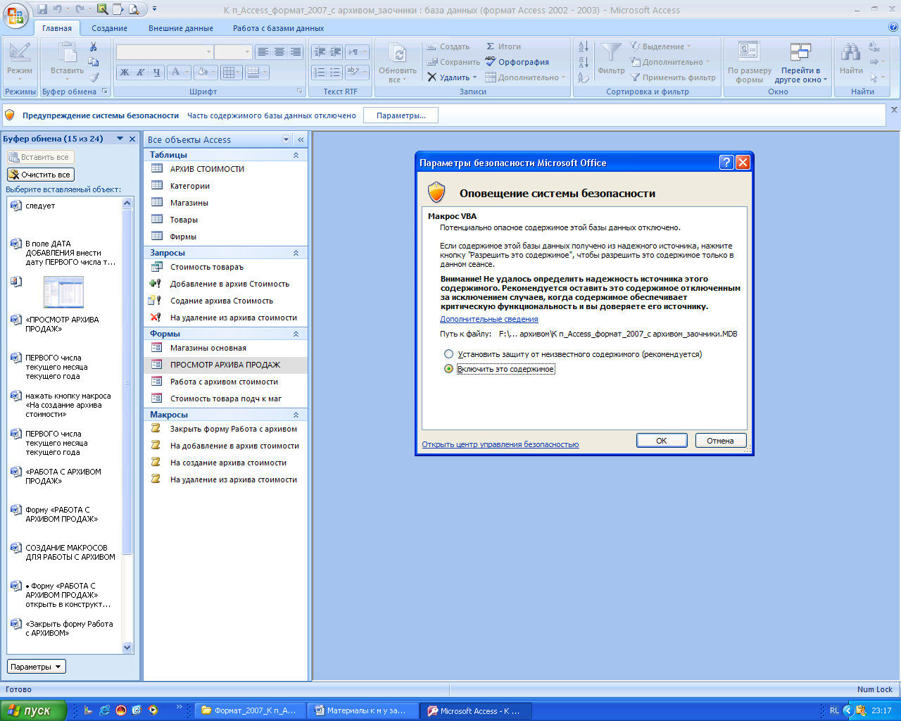Click the Орфография spell check icon
901x721 pixels.
coord(491,62)
